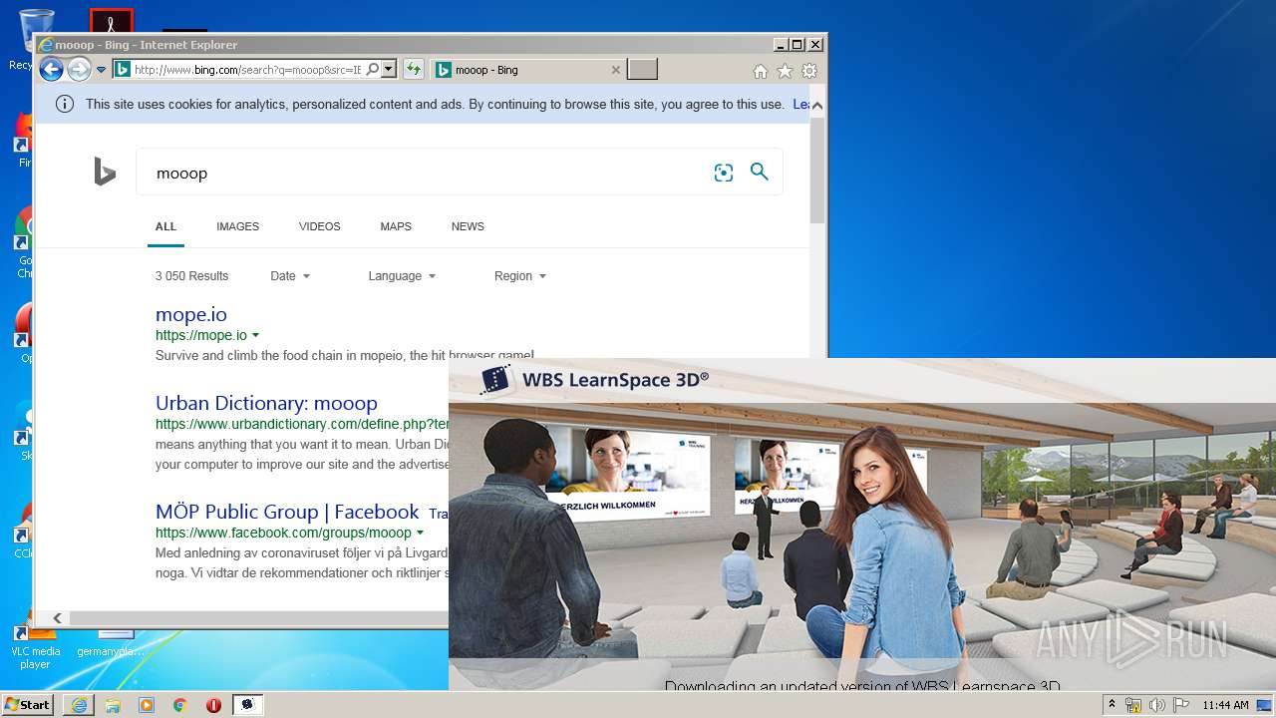
Task: Open 'MÖP Public Group | Facebook' result
Action: pos(287,512)
